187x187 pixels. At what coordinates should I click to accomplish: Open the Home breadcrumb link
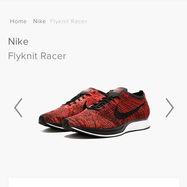[18, 22]
